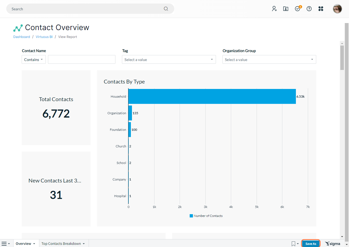349x247 pixels.
Task: Click the add contact icon in header
Action: 274,9
